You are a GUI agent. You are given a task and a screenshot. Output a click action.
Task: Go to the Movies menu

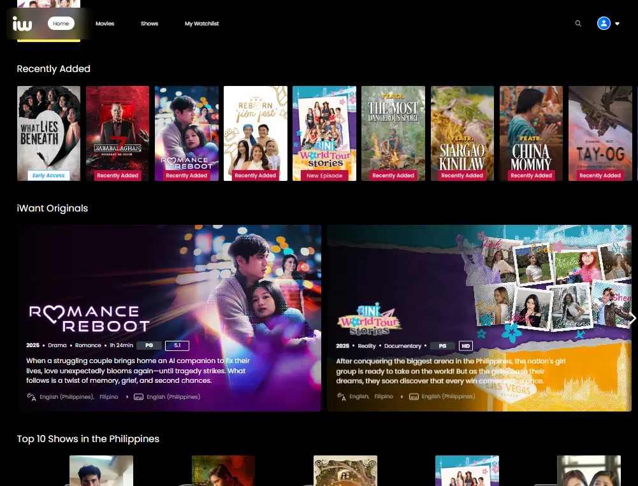point(105,24)
